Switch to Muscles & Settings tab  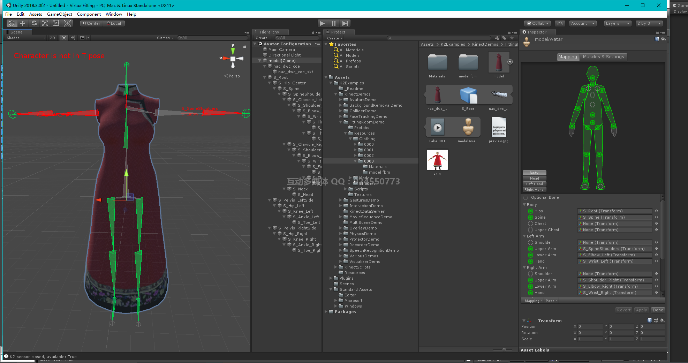tap(603, 57)
